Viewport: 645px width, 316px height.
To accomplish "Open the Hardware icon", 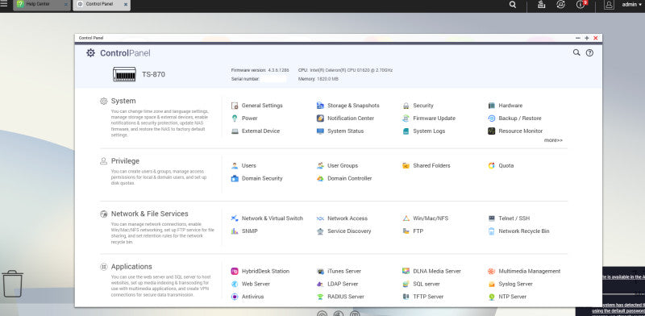I will [492, 106].
